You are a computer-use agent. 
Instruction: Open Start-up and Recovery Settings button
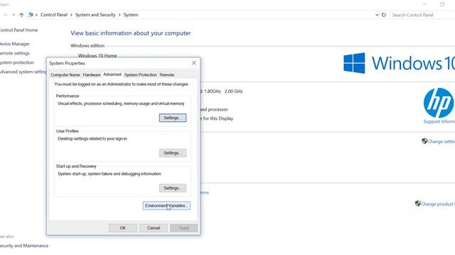[173, 188]
